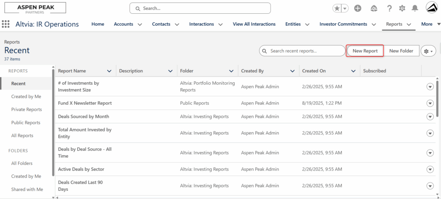
Task: Open the Entities tab
Action: point(293,24)
